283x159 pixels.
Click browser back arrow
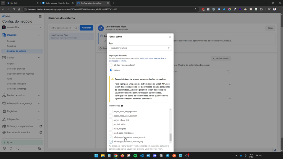coord(3,9)
